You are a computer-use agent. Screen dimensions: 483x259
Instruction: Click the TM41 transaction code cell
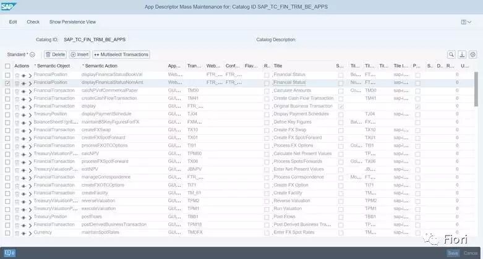coord(193,98)
